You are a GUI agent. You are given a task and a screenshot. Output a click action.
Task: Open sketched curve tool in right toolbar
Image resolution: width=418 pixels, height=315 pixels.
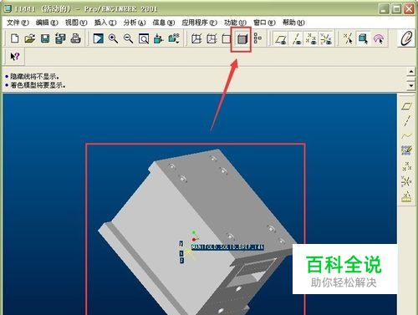pyautogui.click(x=406, y=150)
